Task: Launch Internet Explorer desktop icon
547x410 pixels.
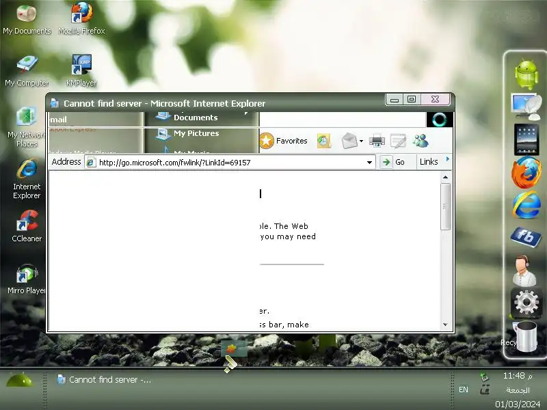Action: click(x=27, y=179)
